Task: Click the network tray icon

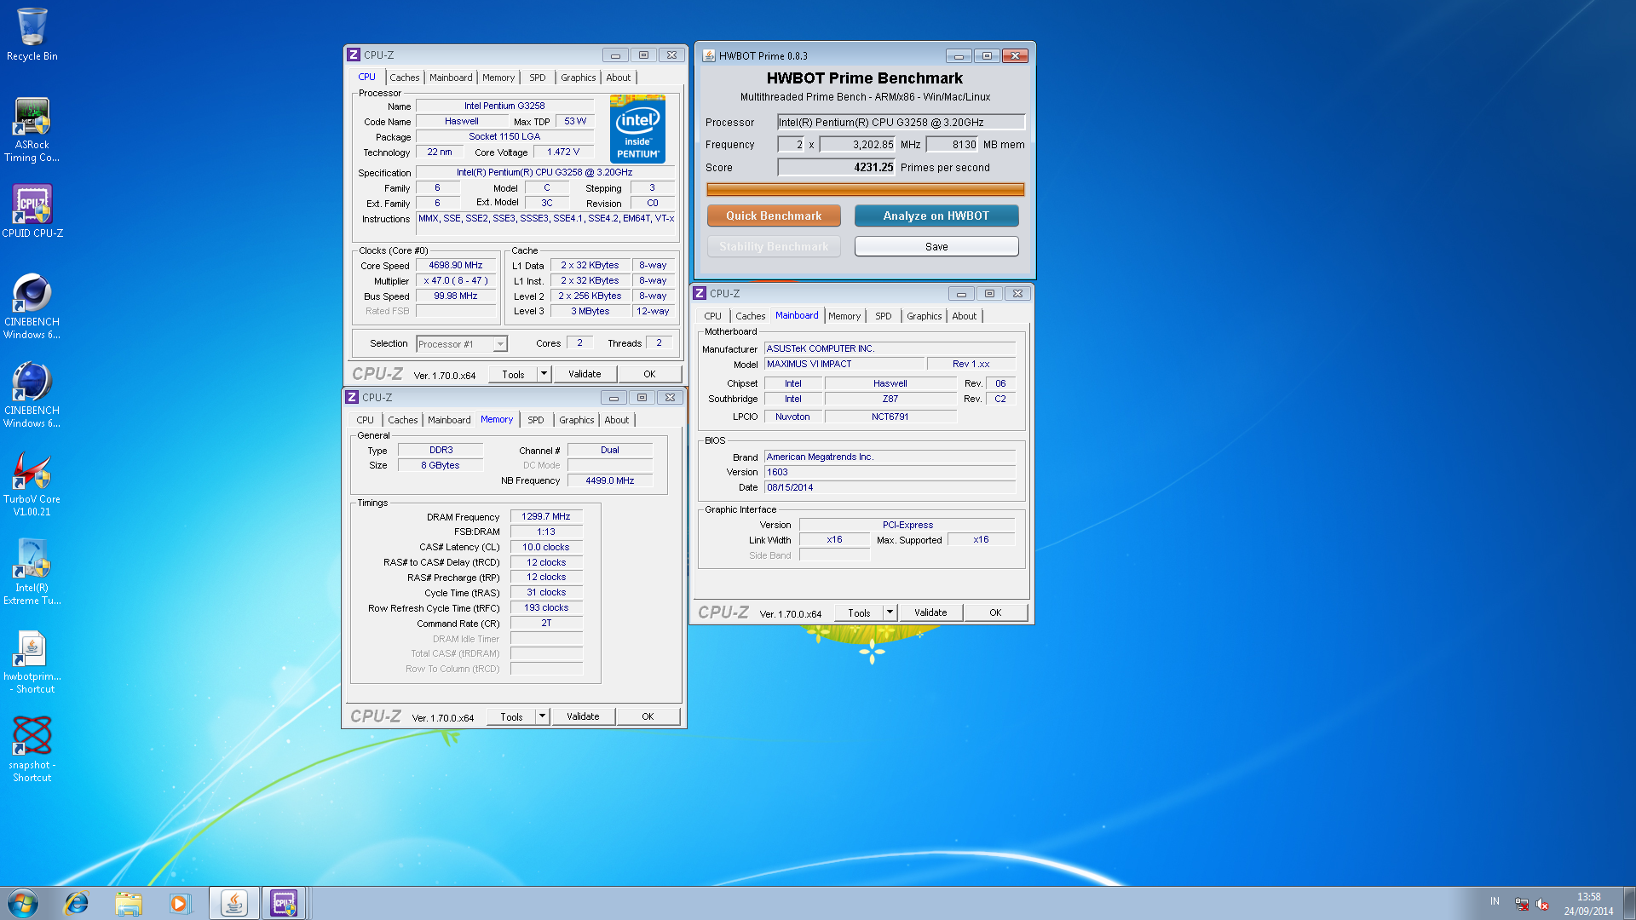Action: coord(1522,904)
